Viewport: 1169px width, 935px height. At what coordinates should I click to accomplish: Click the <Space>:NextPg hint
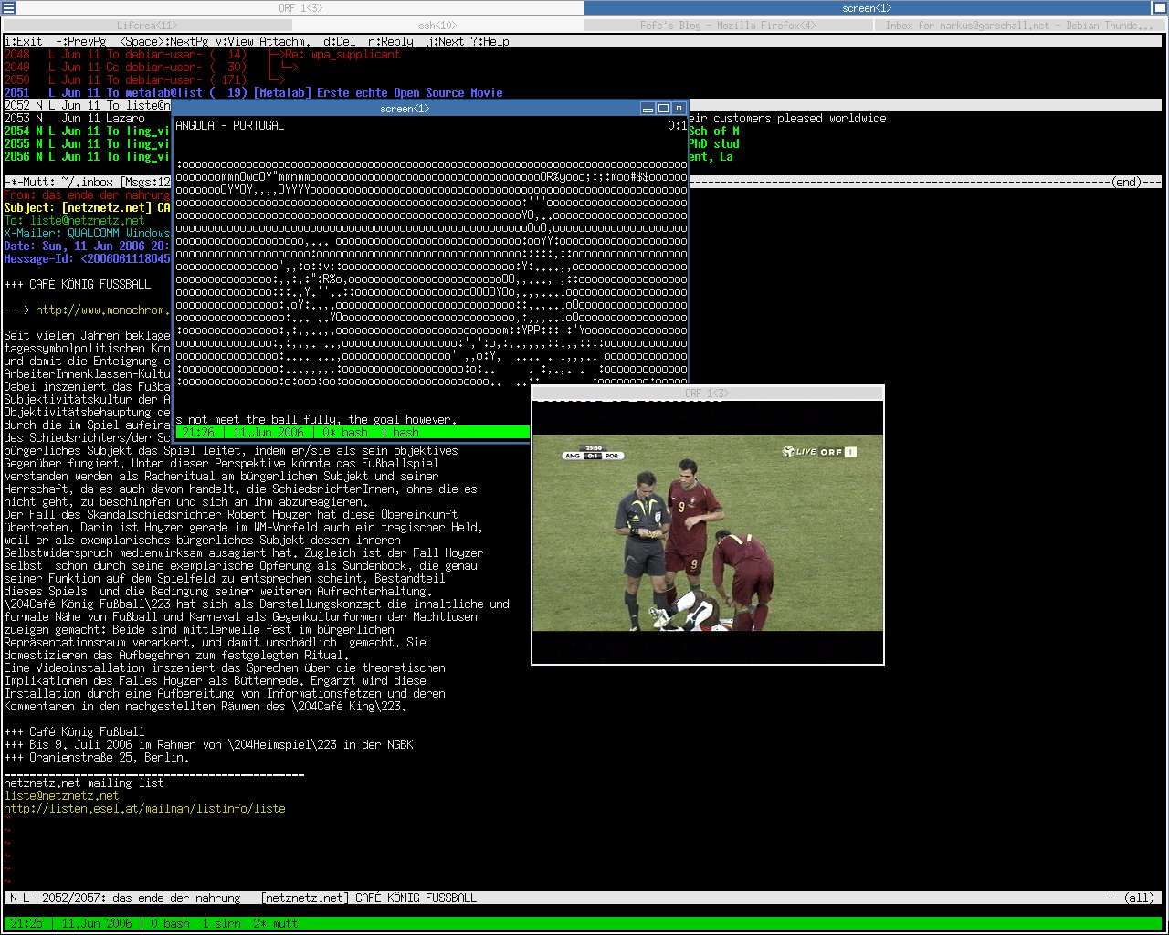click(x=163, y=41)
